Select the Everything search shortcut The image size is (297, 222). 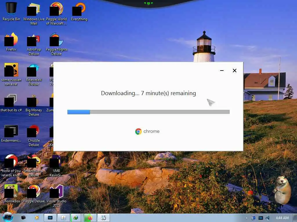pyautogui.click(x=79, y=11)
